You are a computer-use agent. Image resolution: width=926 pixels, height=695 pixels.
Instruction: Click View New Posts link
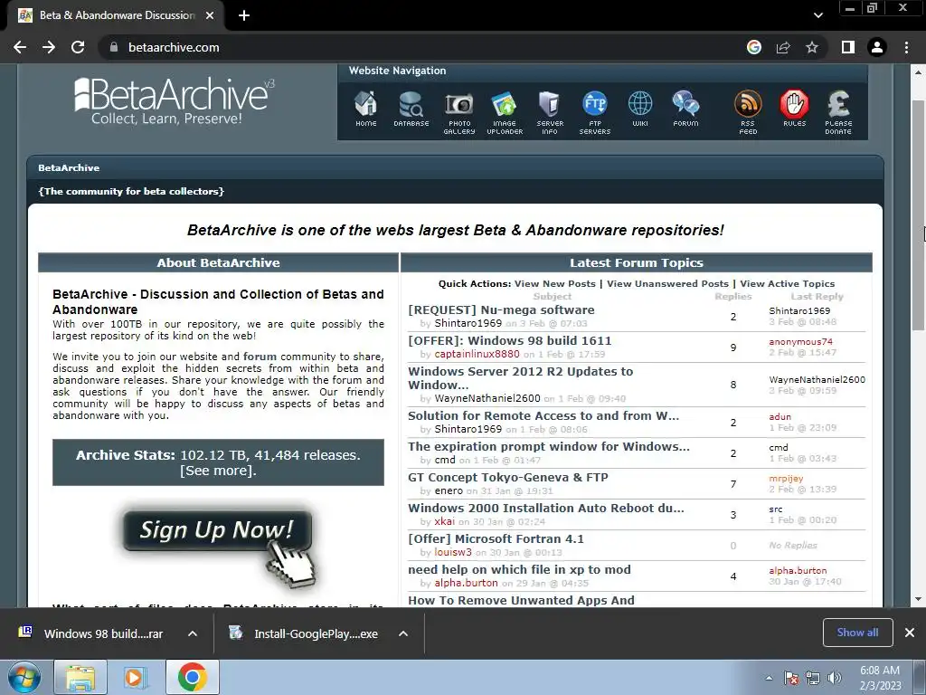click(554, 283)
